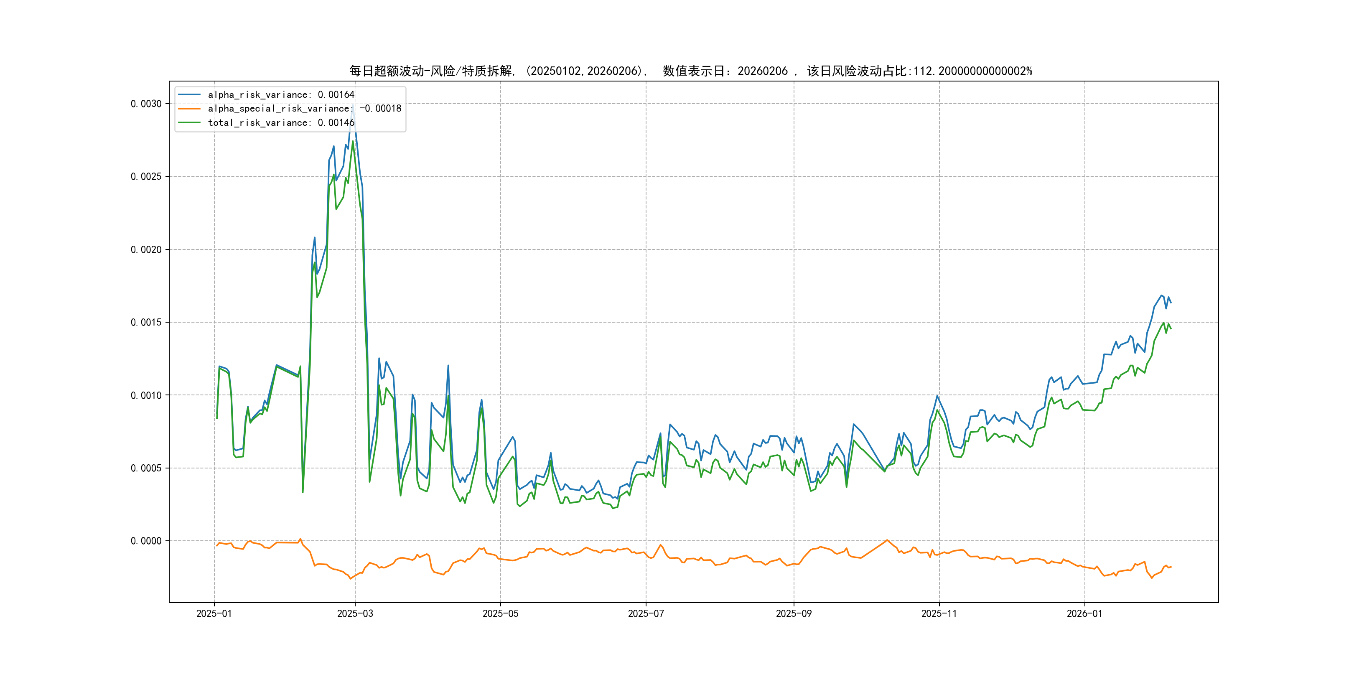The image size is (1354, 677).
Task: Click the green total_risk_variance legend line
Action: click(x=189, y=122)
